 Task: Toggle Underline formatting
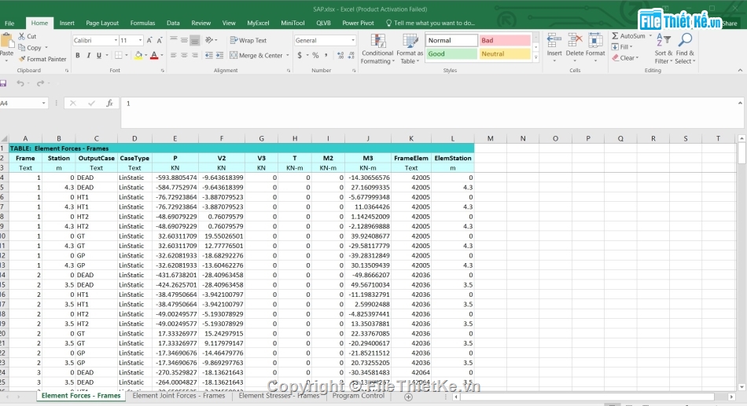(99, 55)
